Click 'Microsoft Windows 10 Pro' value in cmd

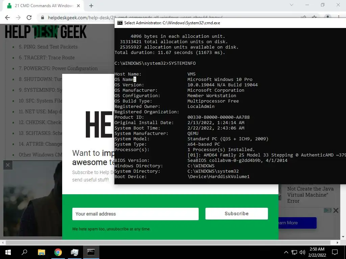[220, 80]
